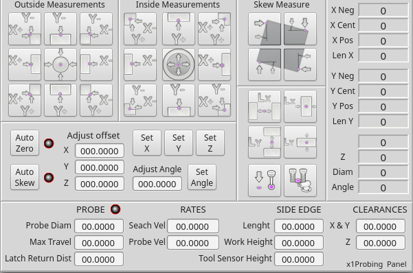Select Len Y result value
This screenshot has width=413, height=273.
point(383,121)
